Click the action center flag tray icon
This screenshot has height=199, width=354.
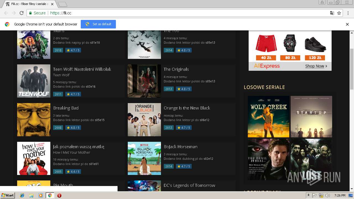[x=314, y=195]
